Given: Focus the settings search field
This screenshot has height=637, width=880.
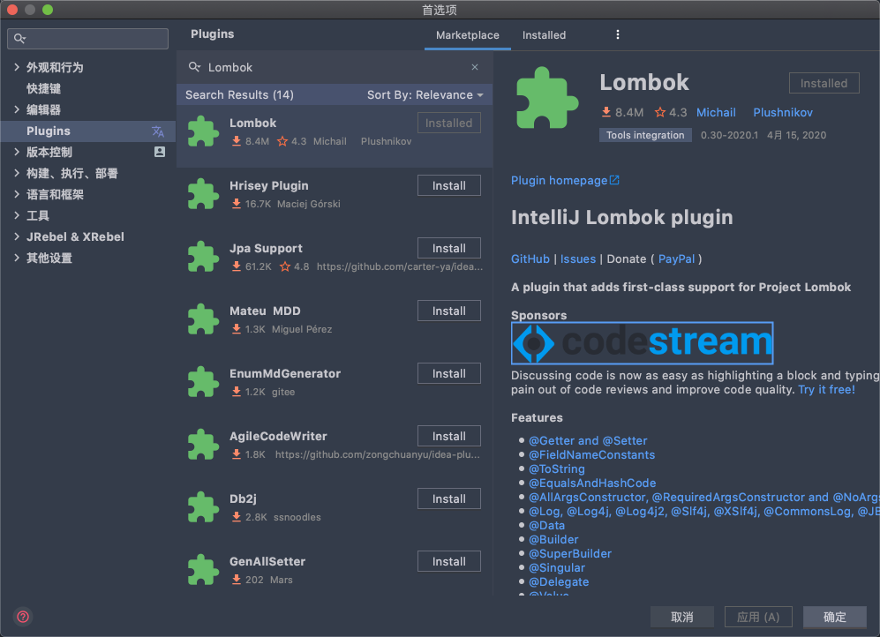Looking at the screenshot, I should pyautogui.click(x=87, y=39).
